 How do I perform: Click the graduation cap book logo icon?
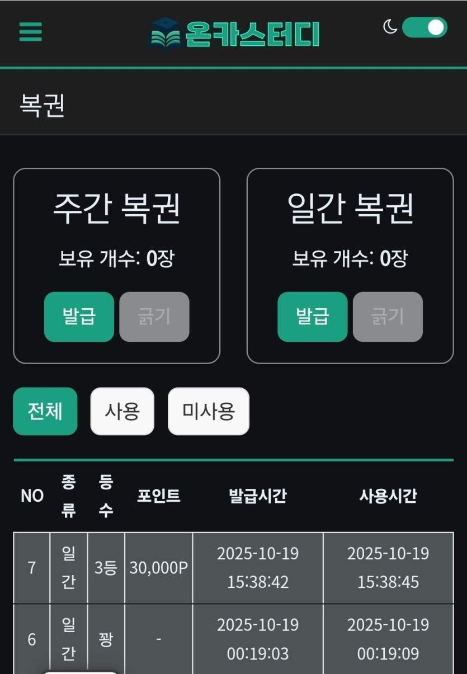[x=165, y=35]
